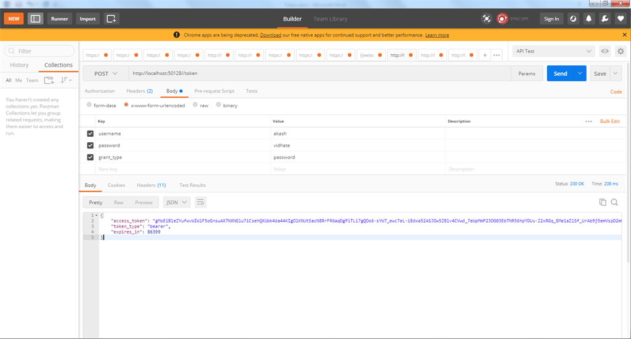
Task: Switch to the Builder tab
Action: (x=292, y=19)
